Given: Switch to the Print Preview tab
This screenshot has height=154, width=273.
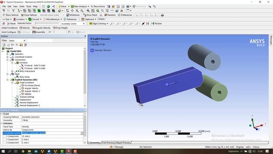Looking at the screenshot, I should coord(108,142).
